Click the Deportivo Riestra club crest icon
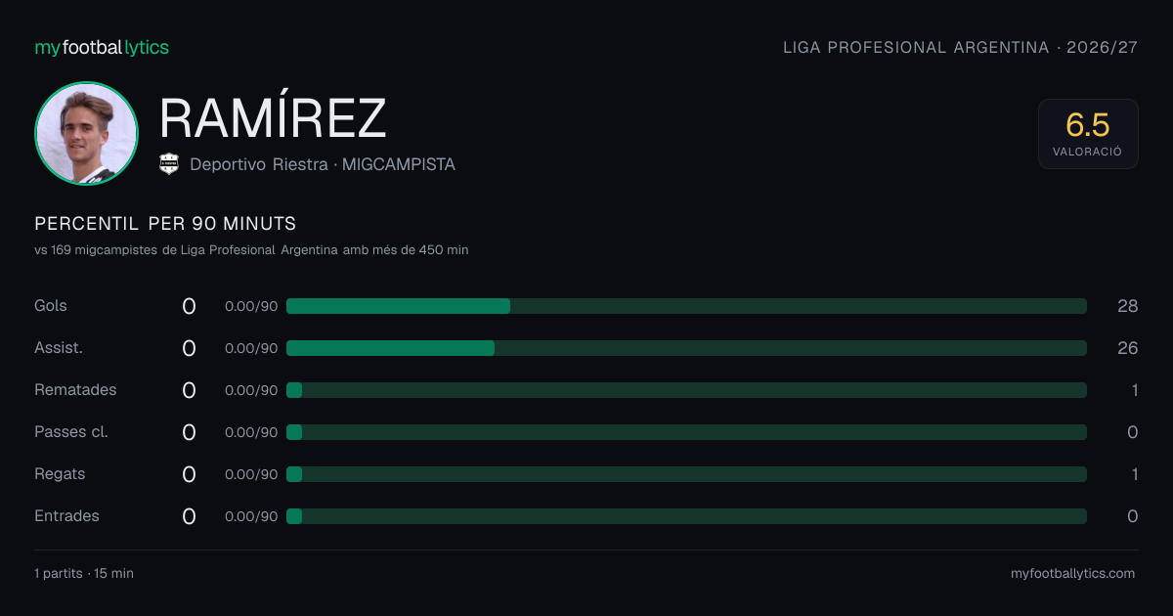Screen dimensions: 1173x616 click(169, 164)
